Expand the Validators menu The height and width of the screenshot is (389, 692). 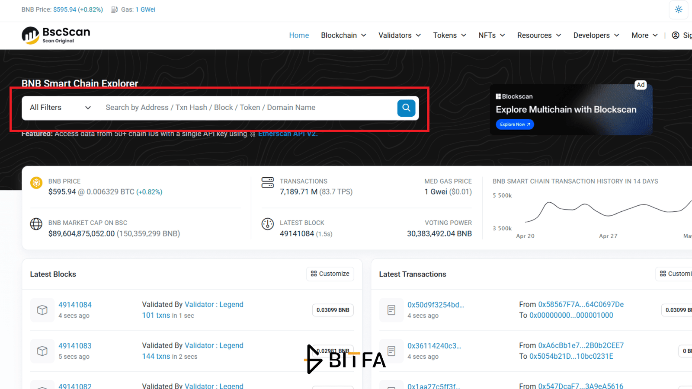coord(400,35)
